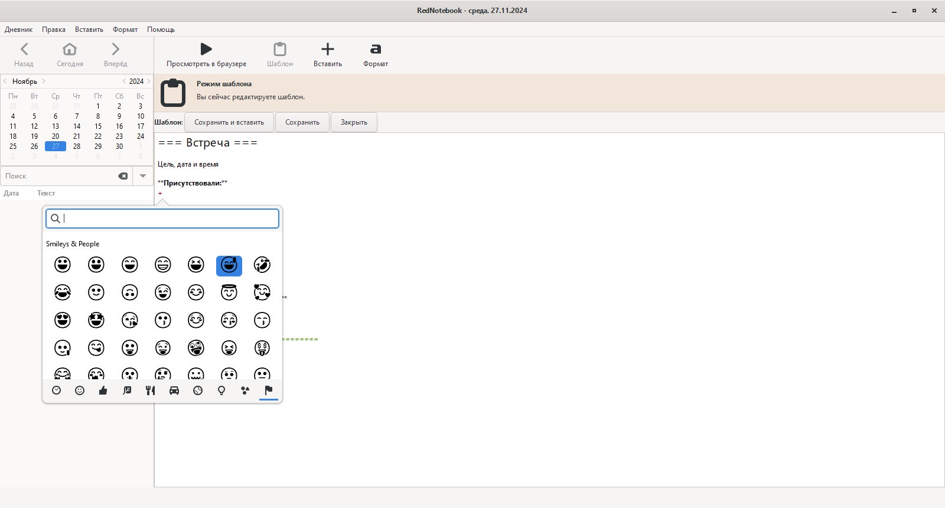Go to previous year before 2024
Screen dimensions: 945x508
(124, 81)
